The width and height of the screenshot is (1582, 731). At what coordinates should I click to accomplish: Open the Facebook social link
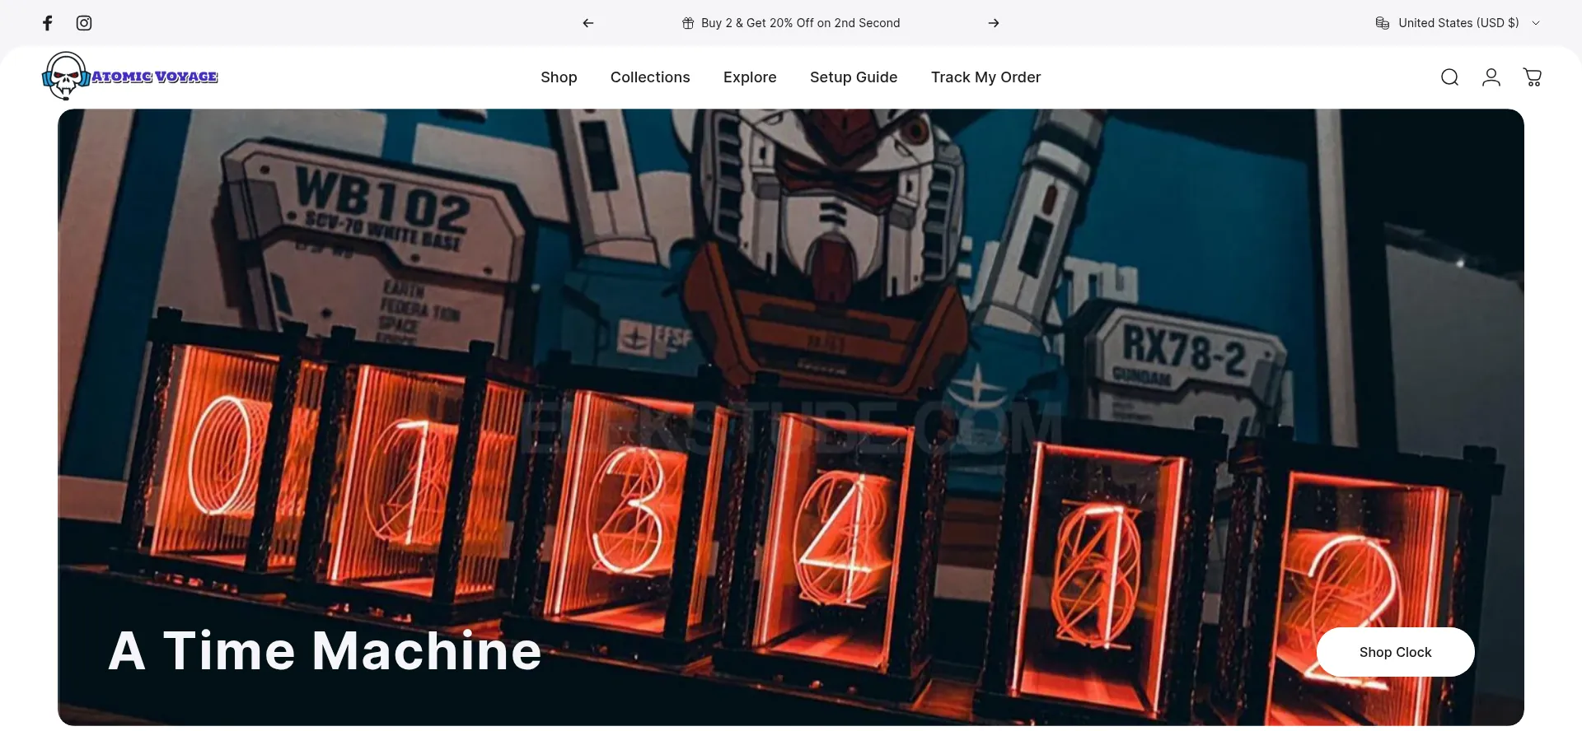pyautogui.click(x=48, y=23)
